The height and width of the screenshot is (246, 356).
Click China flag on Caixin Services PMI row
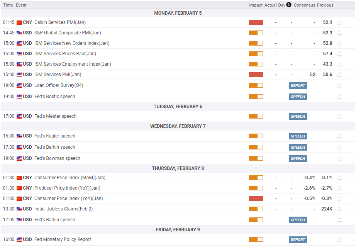click(19, 22)
